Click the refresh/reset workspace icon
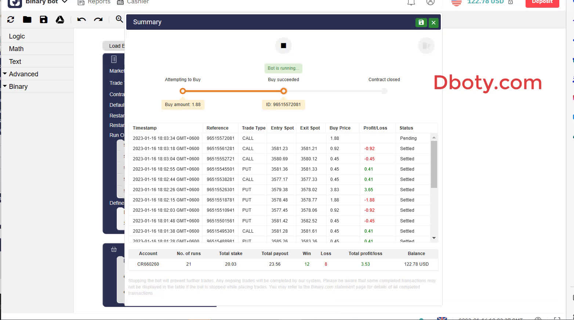Viewport: 574px width, 320px height. click(x=11, y=20)
